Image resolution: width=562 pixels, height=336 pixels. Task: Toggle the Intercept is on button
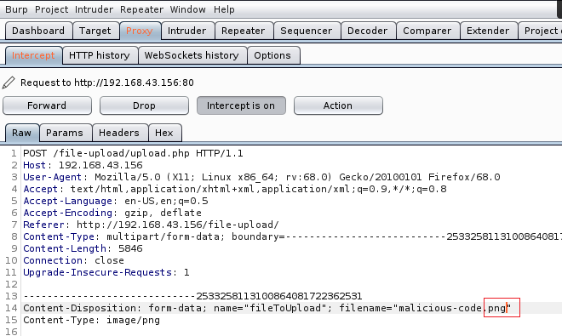pyautogui.click(x=241, y=105)
